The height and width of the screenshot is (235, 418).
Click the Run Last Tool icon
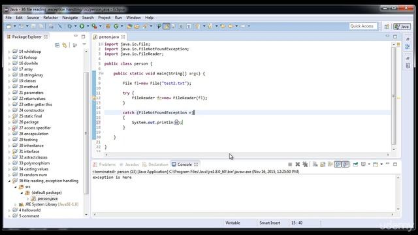point(94,26)
